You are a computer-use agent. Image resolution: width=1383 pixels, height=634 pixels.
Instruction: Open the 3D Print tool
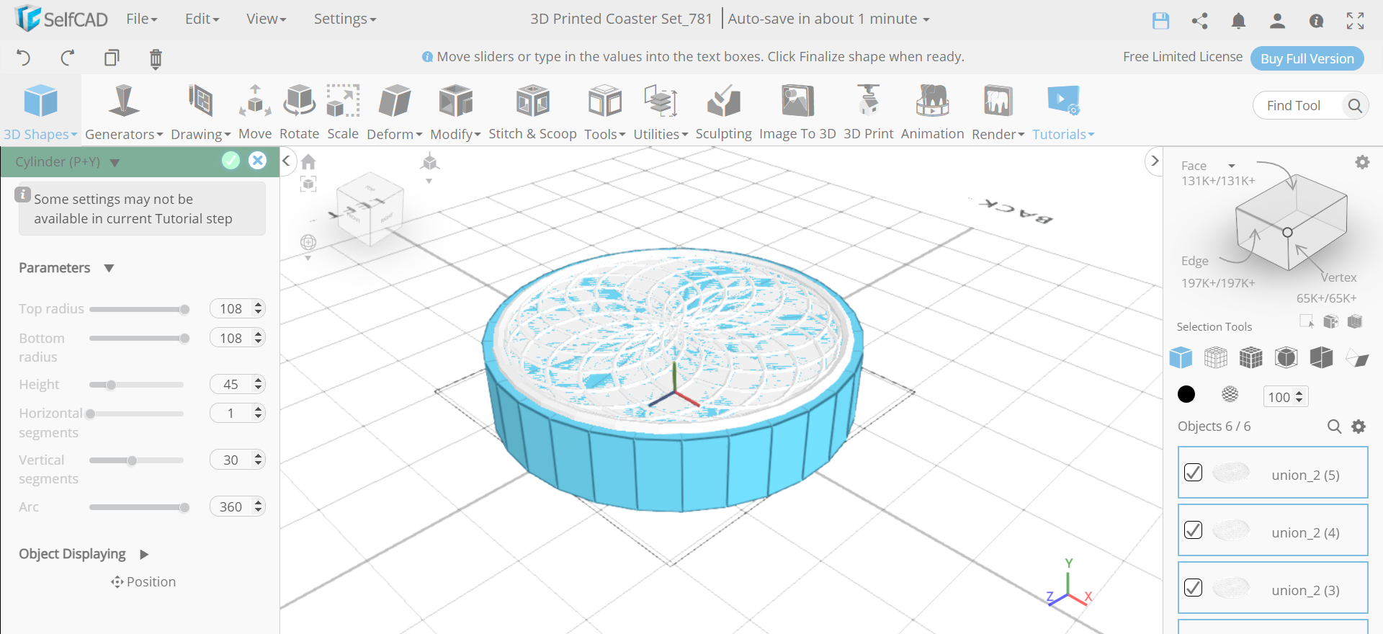[868, 112]
